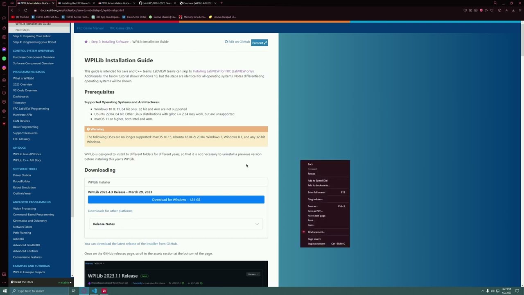
Task: Open a new tab with plus icon
Action: pos(221,3)
